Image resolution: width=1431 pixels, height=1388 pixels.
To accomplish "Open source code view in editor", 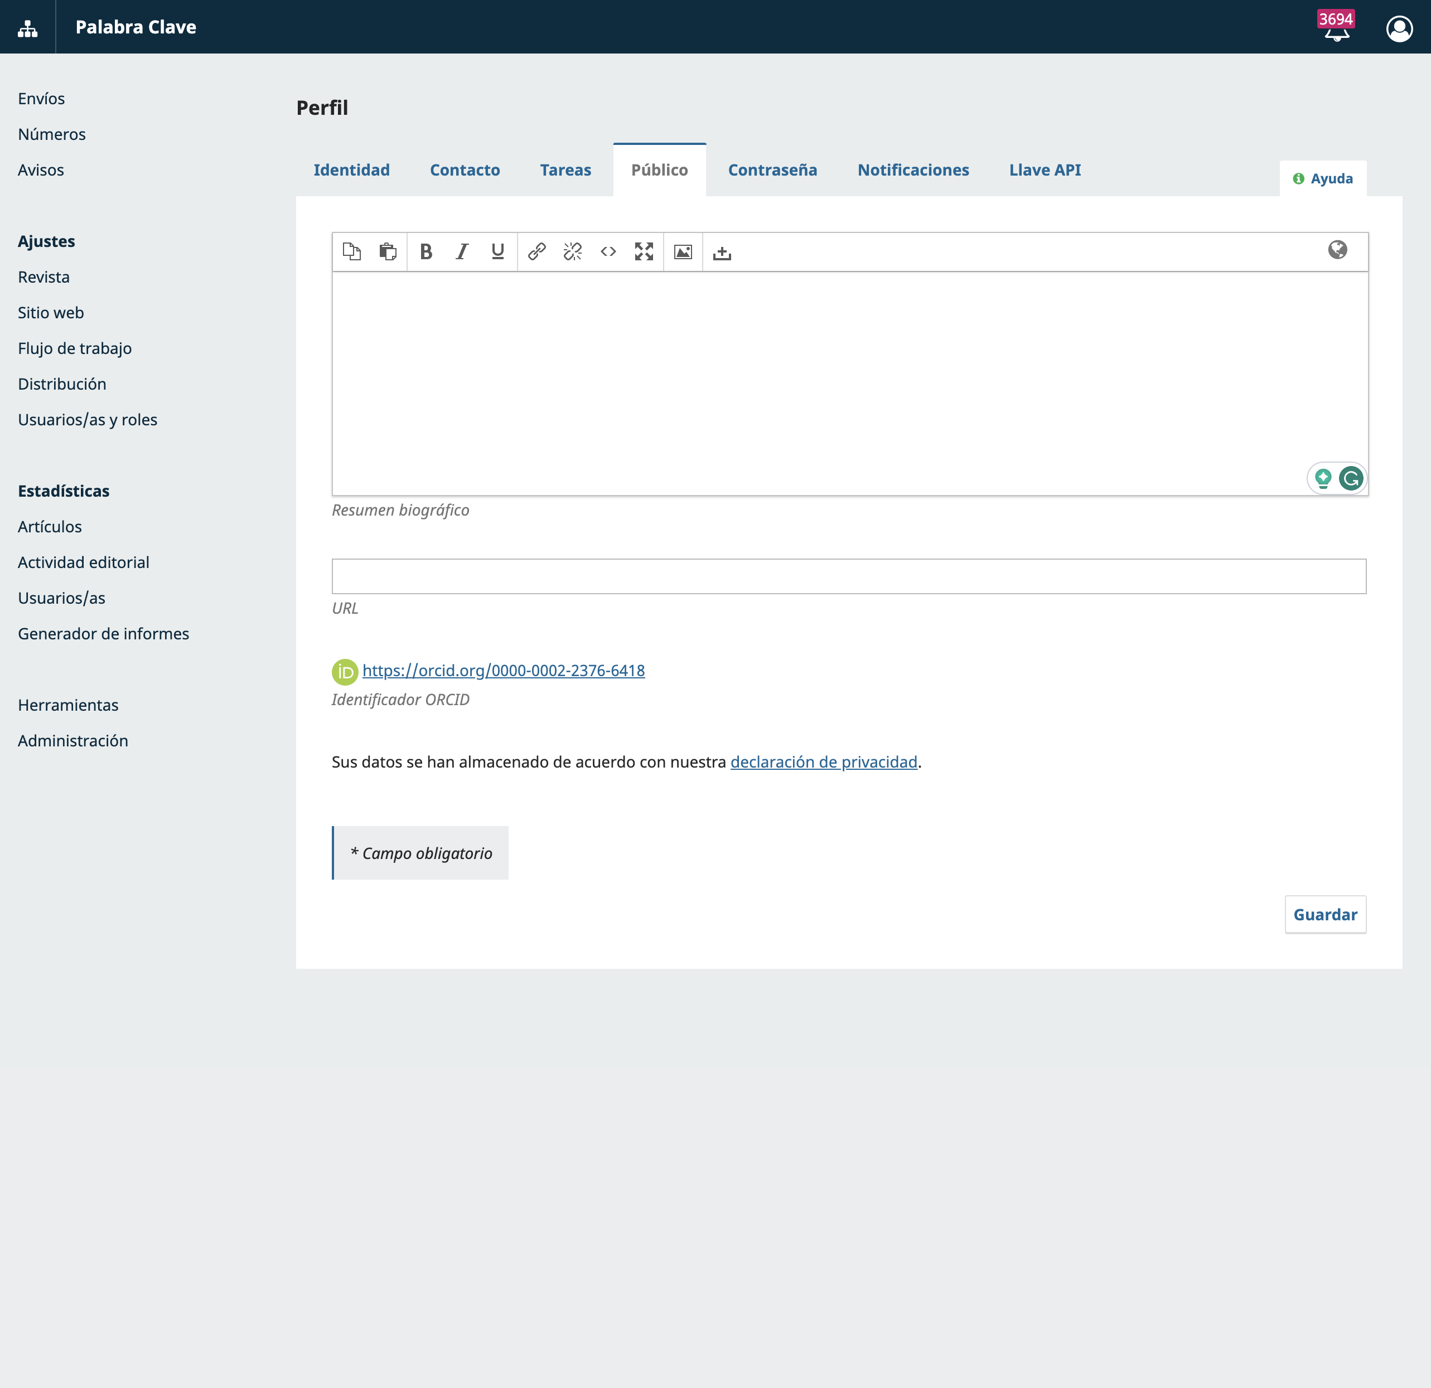I will 608,252.
